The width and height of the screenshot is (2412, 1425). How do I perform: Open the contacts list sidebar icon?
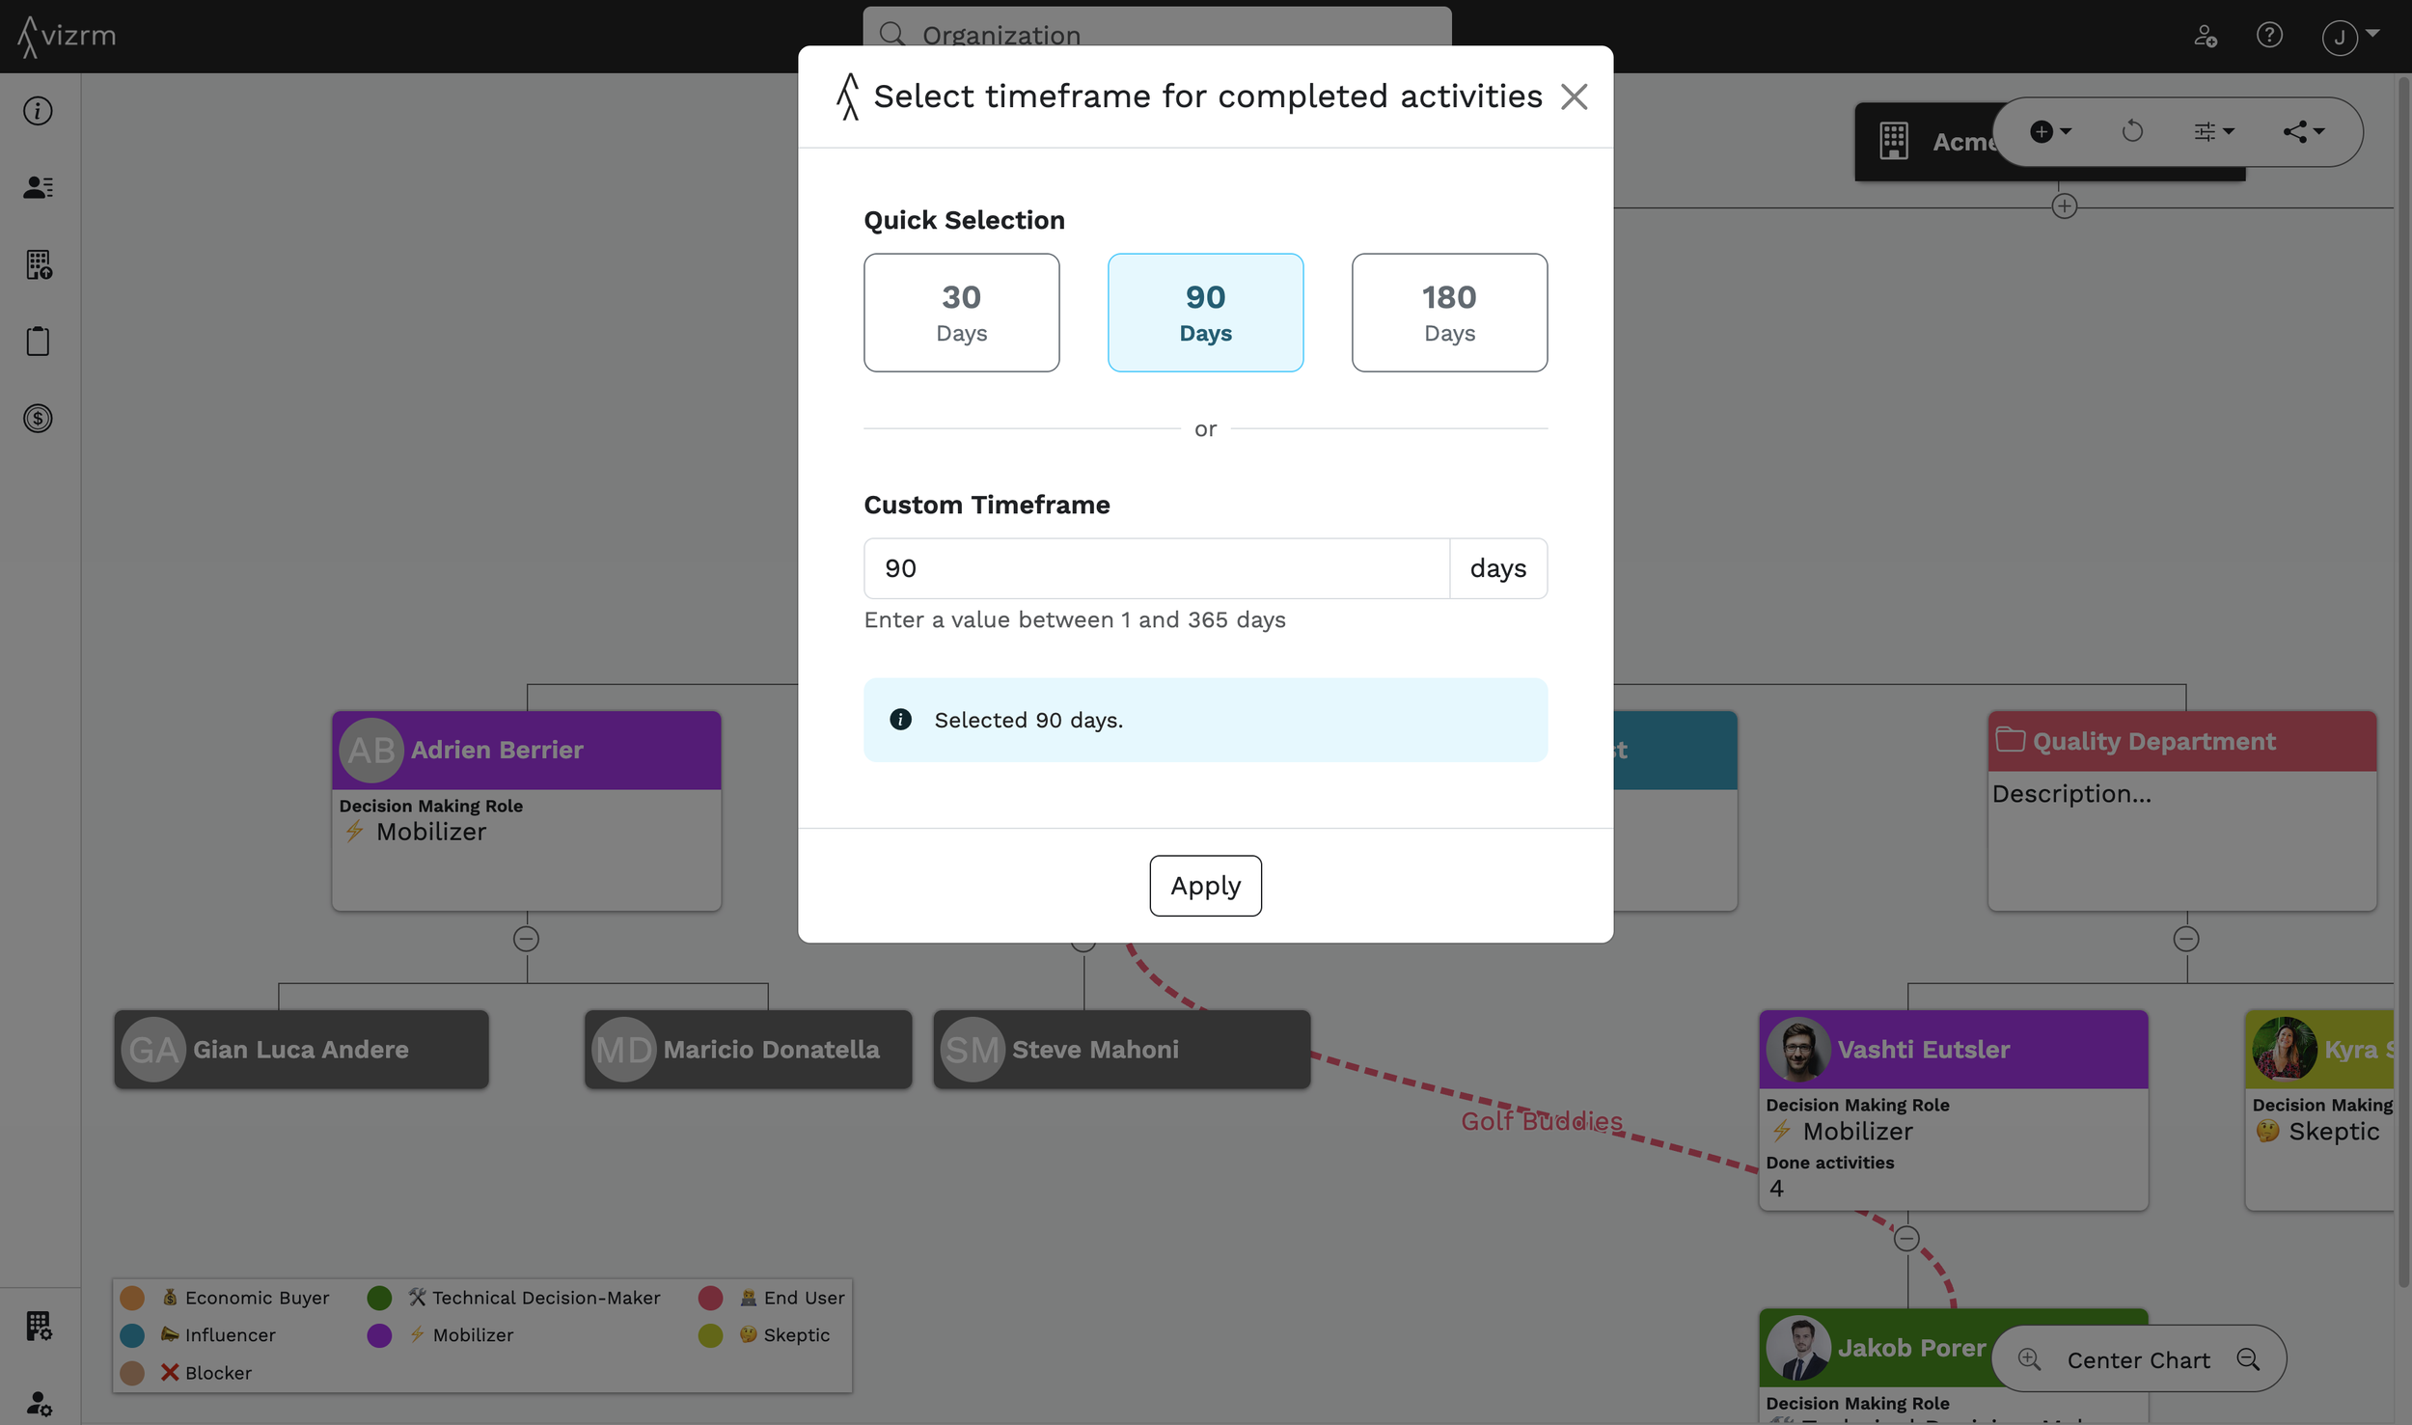click(x=38, y=187)
